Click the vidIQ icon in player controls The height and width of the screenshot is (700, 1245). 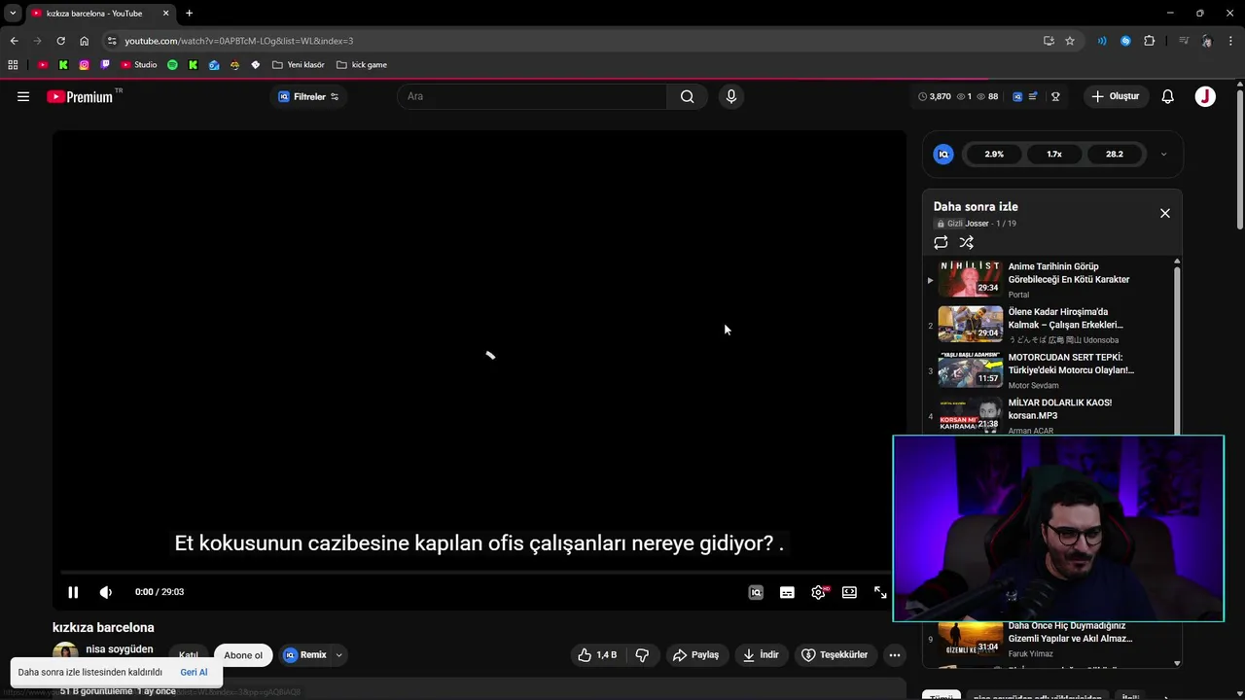tap(756, 592)
